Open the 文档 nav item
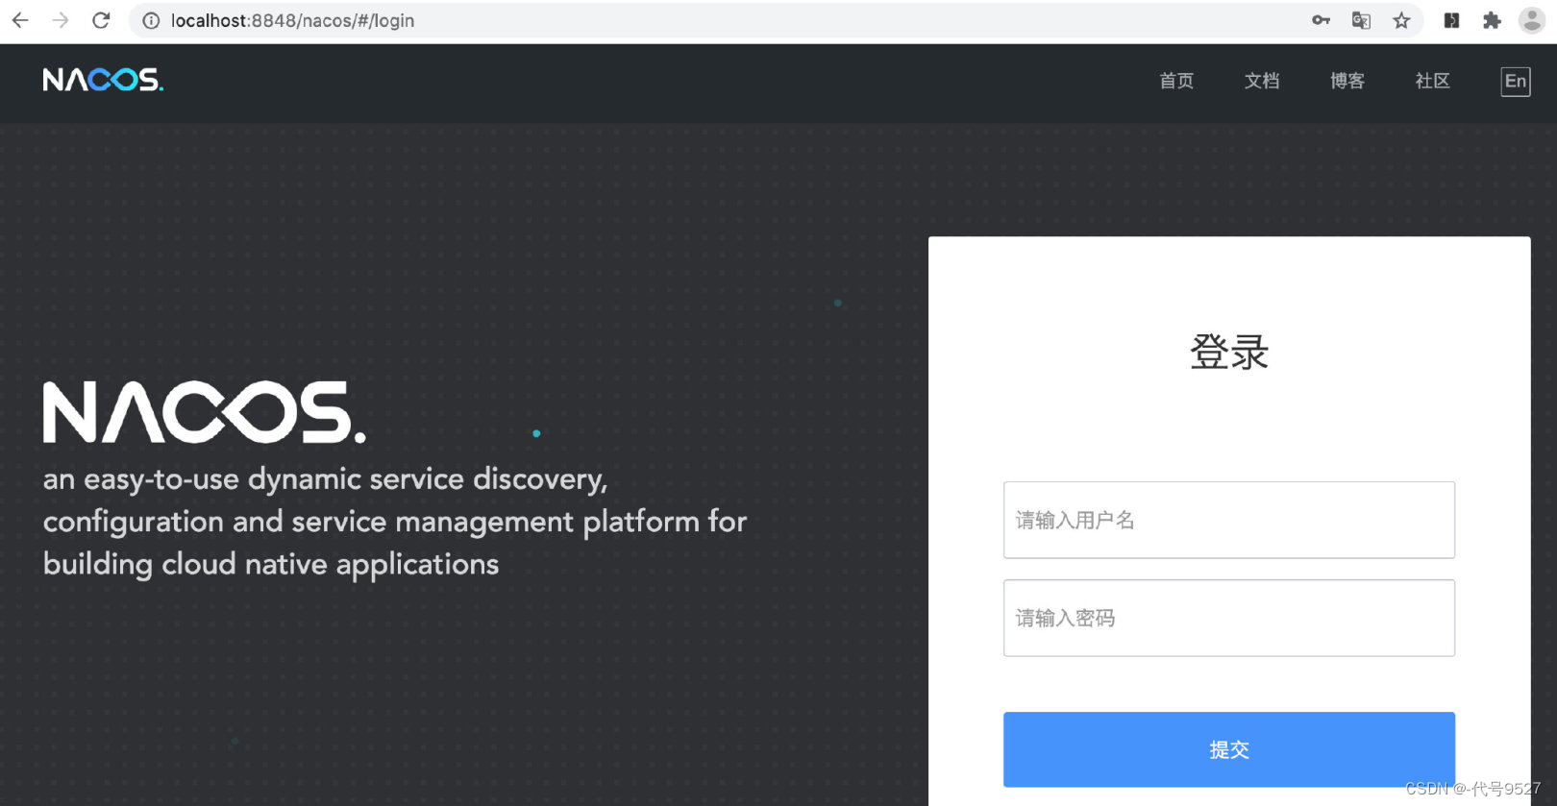The image size is (1557, 806). pos(1262,81)
